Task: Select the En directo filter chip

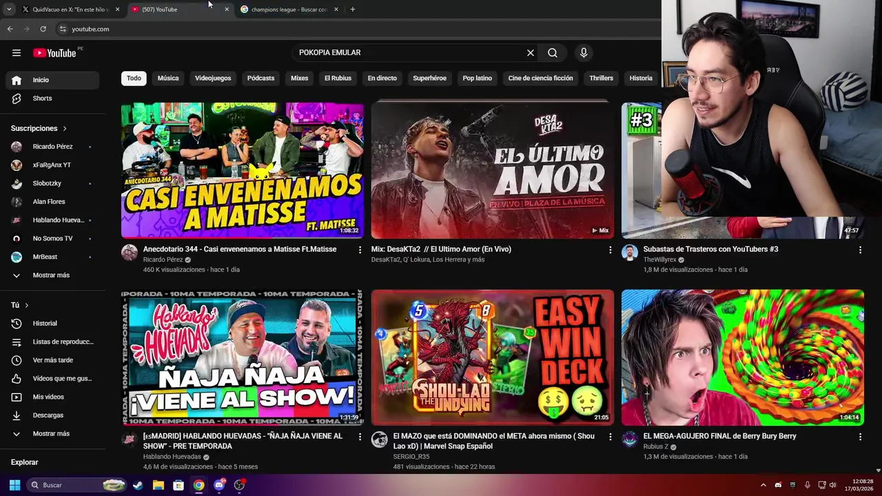Action: (x=382, y=79)
